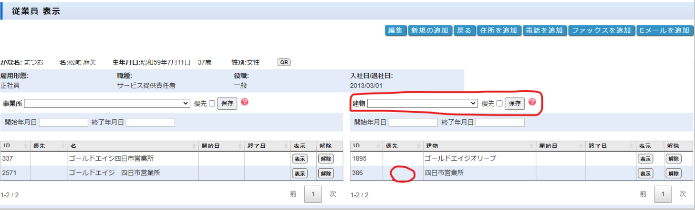Screen dimensions: 695x210
Task: Go to 次 page in 建物 table
Action: click(683, 194)
